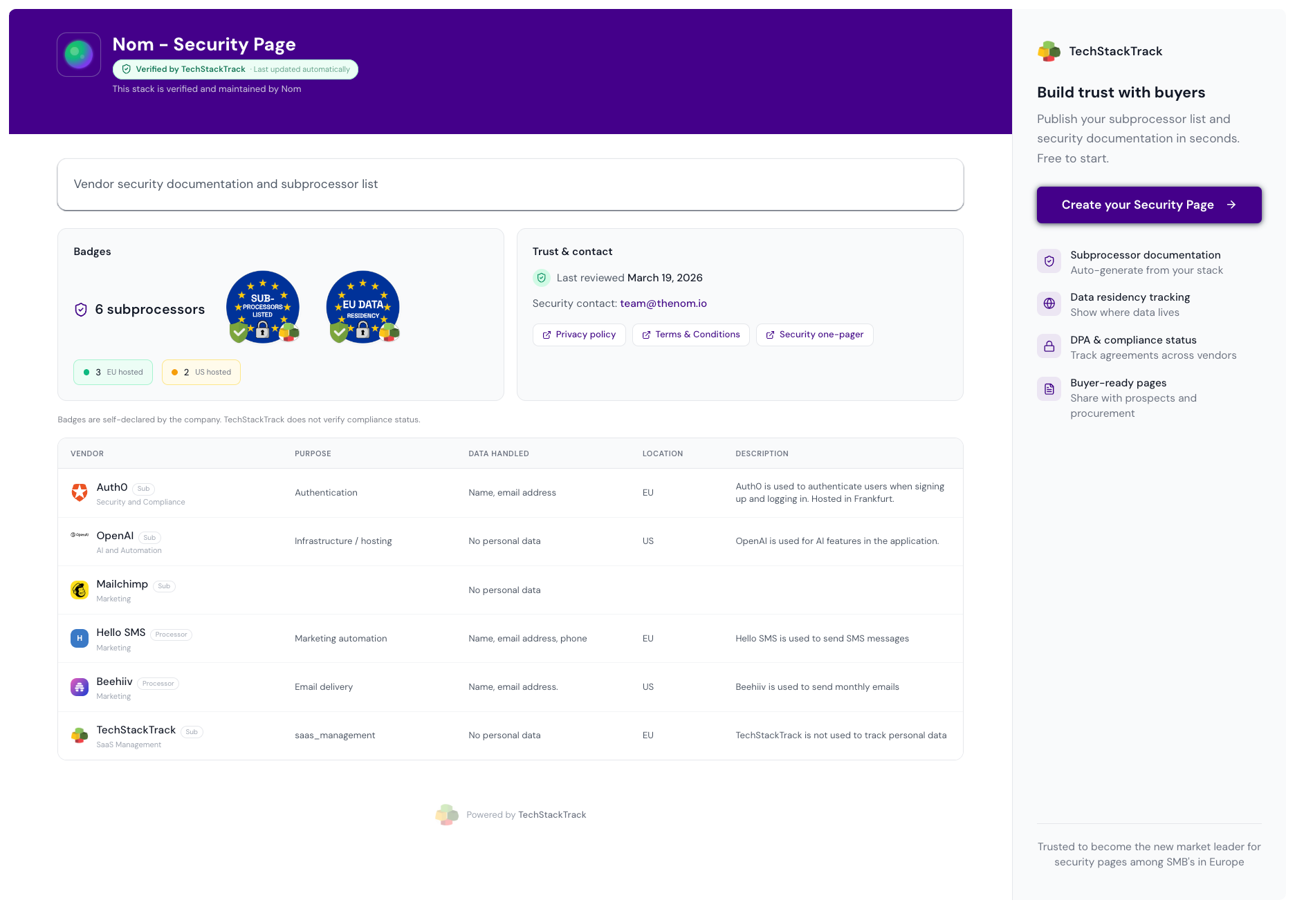Click the Data residency tracking globe icon
The width and height of the screenshot is (1295, 909).
pyautogui.click(x=1049, y=303)
